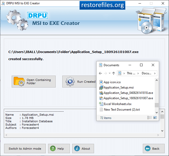Click scroll up arrow in Documents file list

point(157,80)
